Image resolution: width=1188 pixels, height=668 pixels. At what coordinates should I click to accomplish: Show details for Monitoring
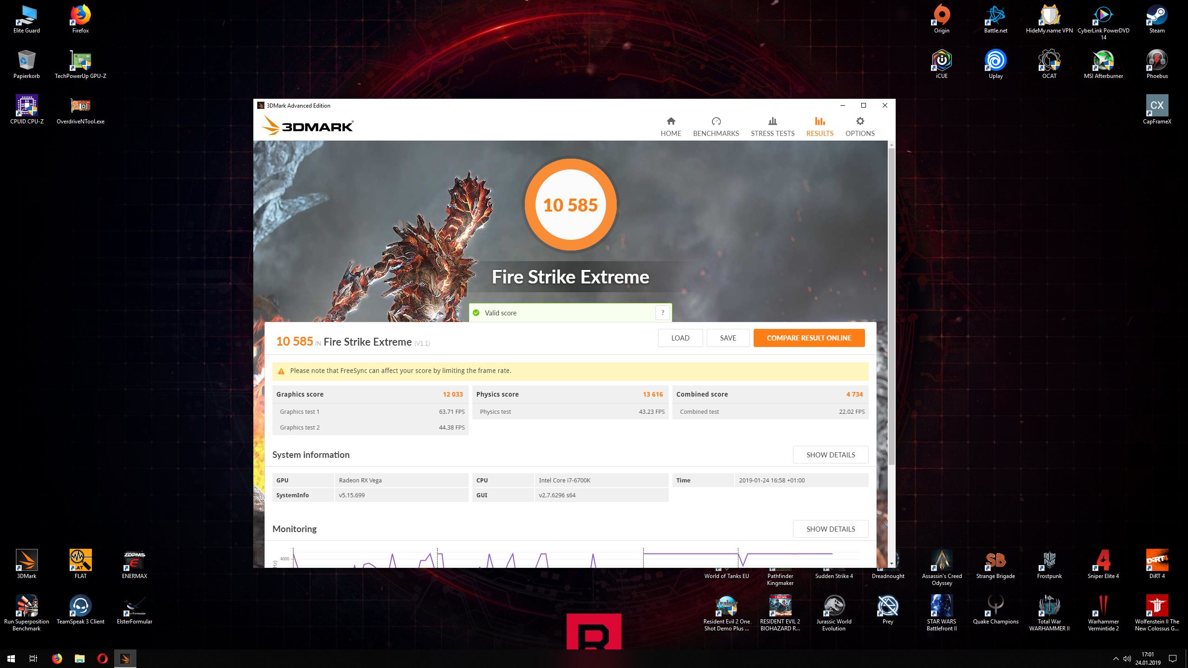pos(831,529)
